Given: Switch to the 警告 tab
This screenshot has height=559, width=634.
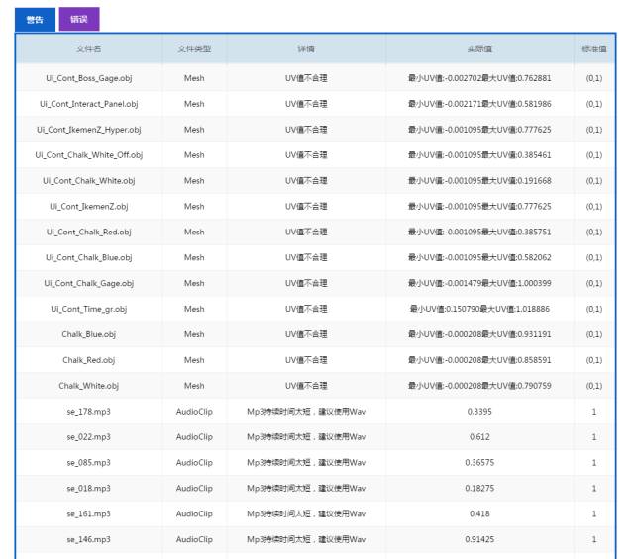Looking at the screenshot, I should click(36, 20).
